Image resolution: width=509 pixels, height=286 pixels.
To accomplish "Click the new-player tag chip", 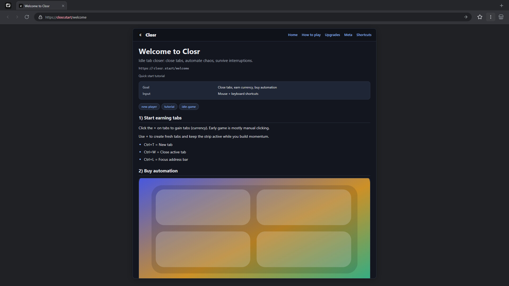I will (x=149, y=107).
